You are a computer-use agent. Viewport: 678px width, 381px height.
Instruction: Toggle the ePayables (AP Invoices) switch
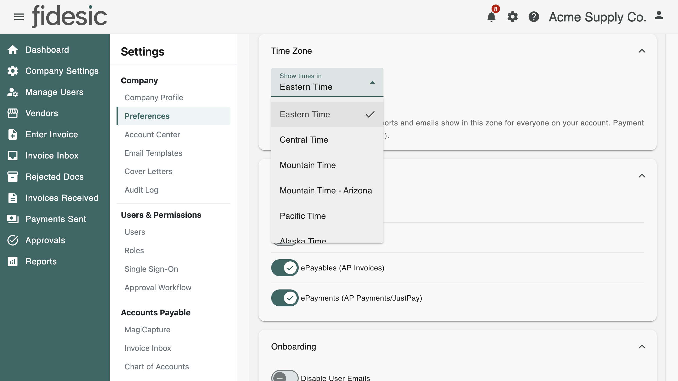click(285, 268)
